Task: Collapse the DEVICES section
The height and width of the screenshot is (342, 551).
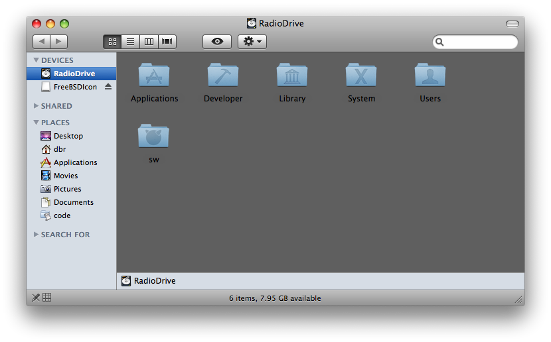Action: [36, 60]
